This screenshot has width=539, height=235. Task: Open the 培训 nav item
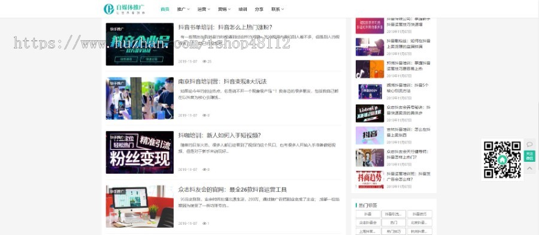243,9
